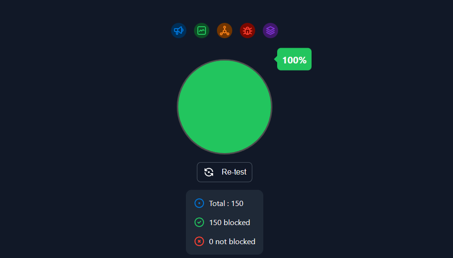Image resolution: width=453 pixels, height=258 pixels.
Task: Click the "0 not blocked" label
Action: [x=232, y=242]
